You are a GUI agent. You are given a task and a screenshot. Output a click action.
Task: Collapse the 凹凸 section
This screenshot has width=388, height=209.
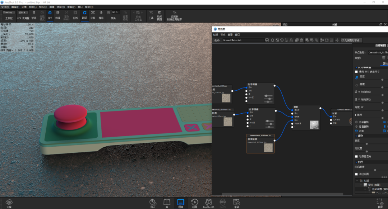pos(356,162)
